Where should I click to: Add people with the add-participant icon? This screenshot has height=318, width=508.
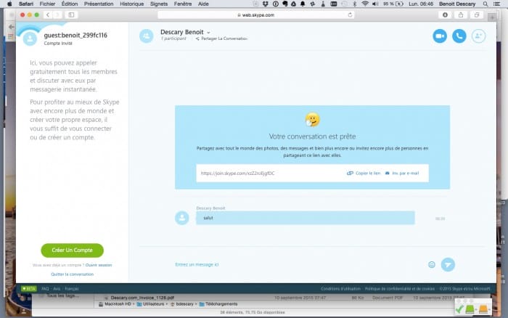478,36
